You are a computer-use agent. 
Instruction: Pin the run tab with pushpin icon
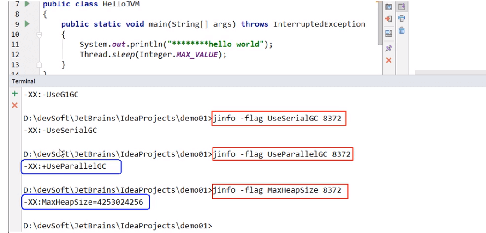[389, 48]
